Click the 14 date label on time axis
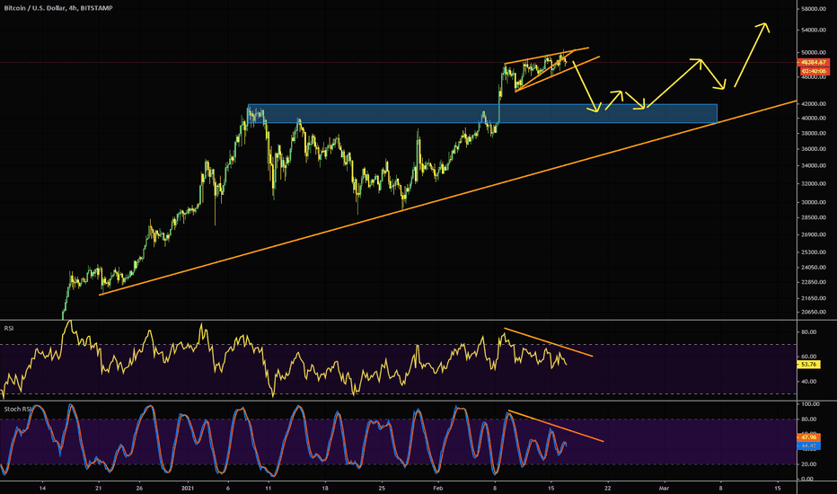The width and height of the screenshot is (837, 494). (42, 488)
